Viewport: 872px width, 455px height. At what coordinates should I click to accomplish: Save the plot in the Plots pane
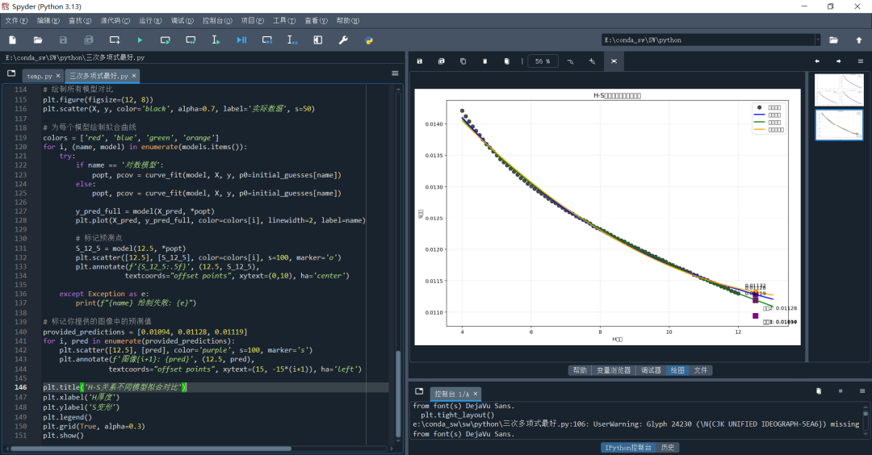pos(420,61)
